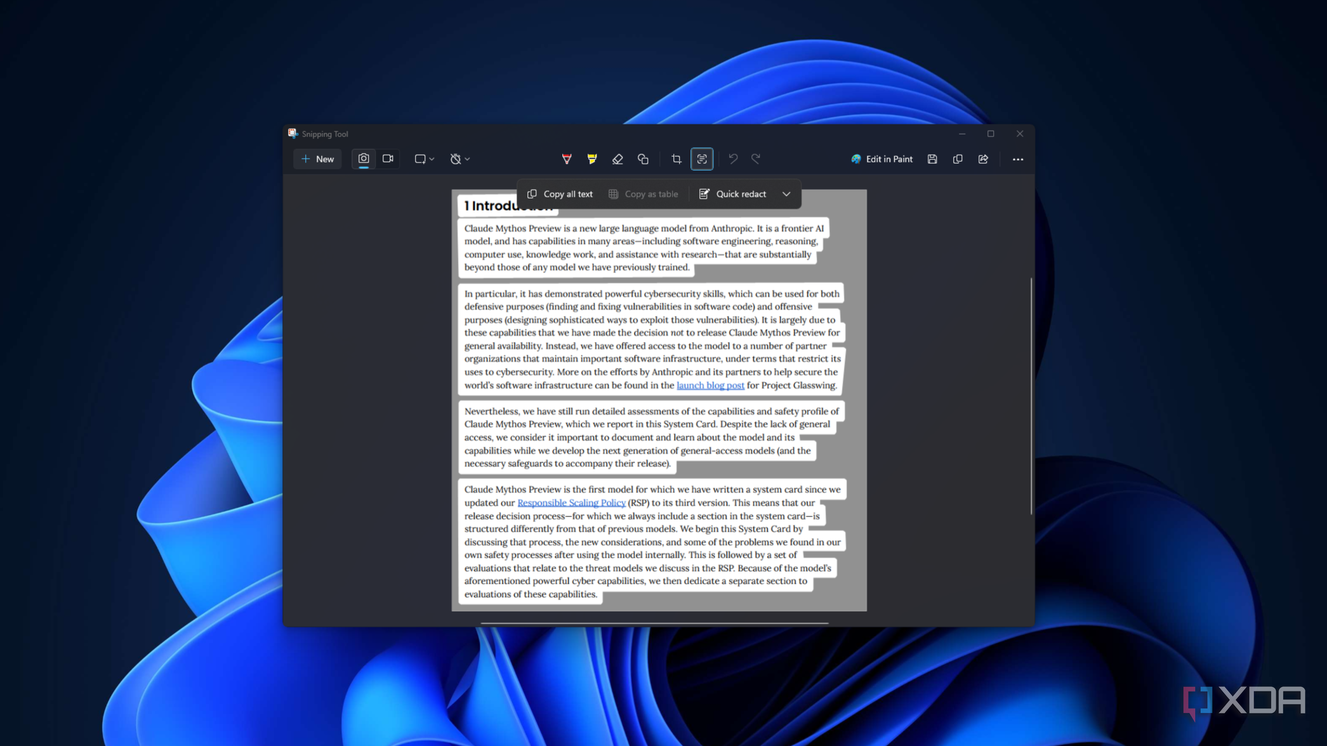Select the red ballpoint pen tool
This screenshot has height=746, width=1327.
coord(567,159)
